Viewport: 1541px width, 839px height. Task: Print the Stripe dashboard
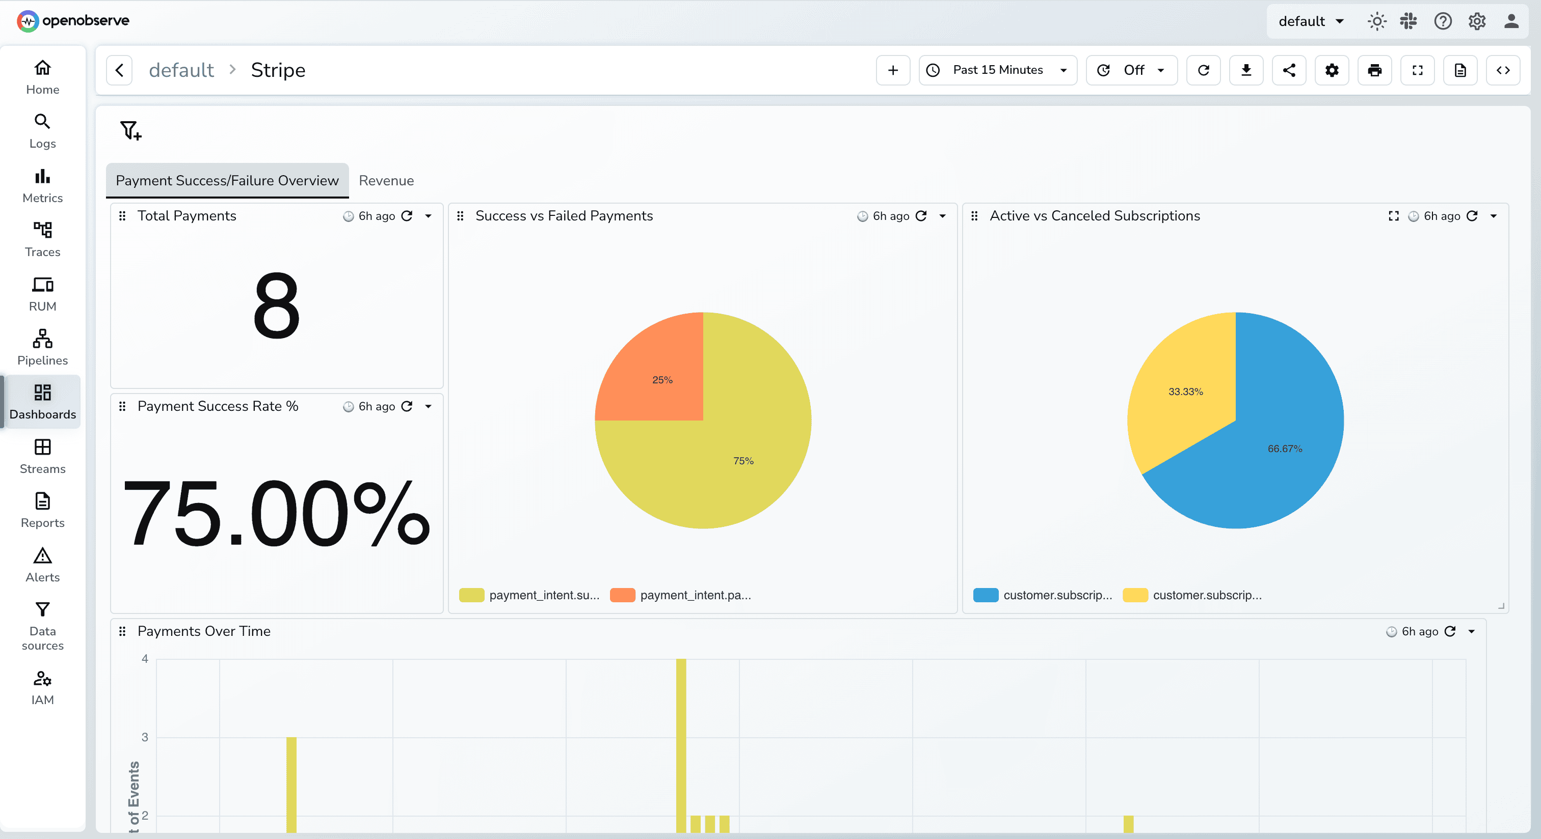coord(1374,70)
